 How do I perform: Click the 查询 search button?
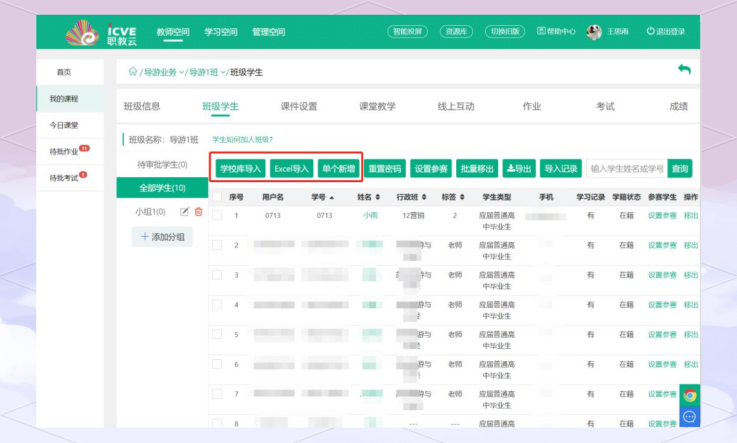[x=680, y=169]
